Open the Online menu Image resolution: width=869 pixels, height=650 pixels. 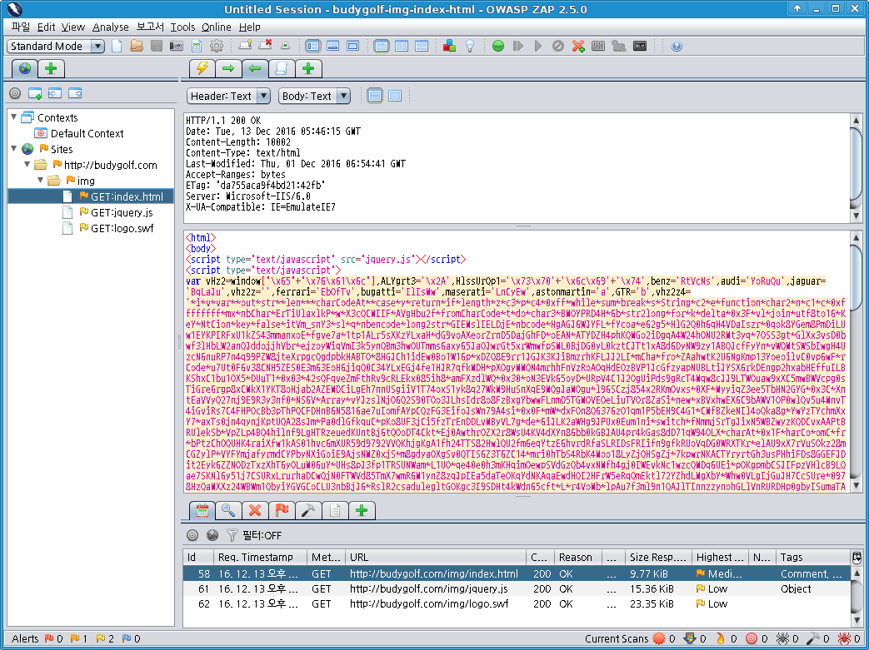point(217,27)
